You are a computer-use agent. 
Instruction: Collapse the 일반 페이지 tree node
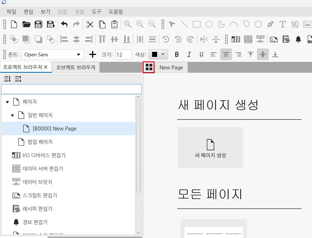coord(12,115)
